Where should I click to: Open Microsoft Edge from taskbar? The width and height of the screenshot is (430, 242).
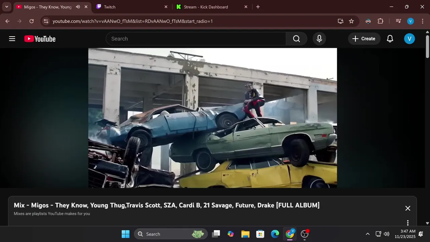pos(275,234)
